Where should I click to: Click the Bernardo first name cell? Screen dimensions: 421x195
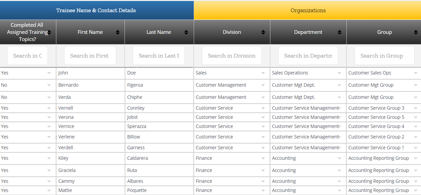tap(91, 85)
